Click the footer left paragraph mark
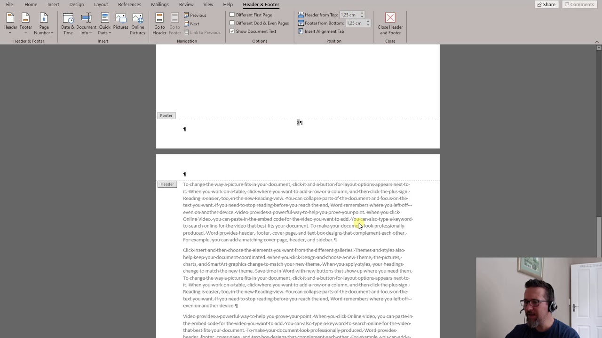 point(184,129)
